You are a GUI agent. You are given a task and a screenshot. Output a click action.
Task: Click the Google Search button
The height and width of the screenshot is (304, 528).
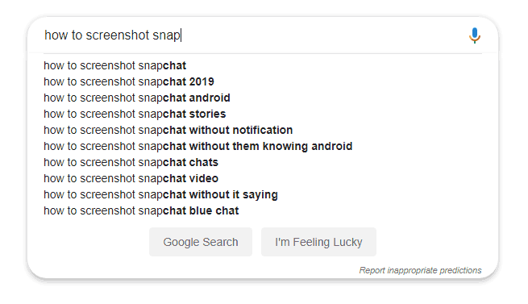point(201,242)
